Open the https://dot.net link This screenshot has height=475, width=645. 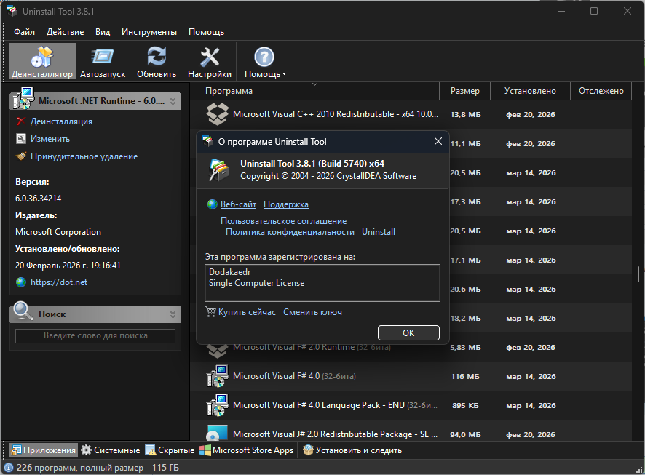59,282
